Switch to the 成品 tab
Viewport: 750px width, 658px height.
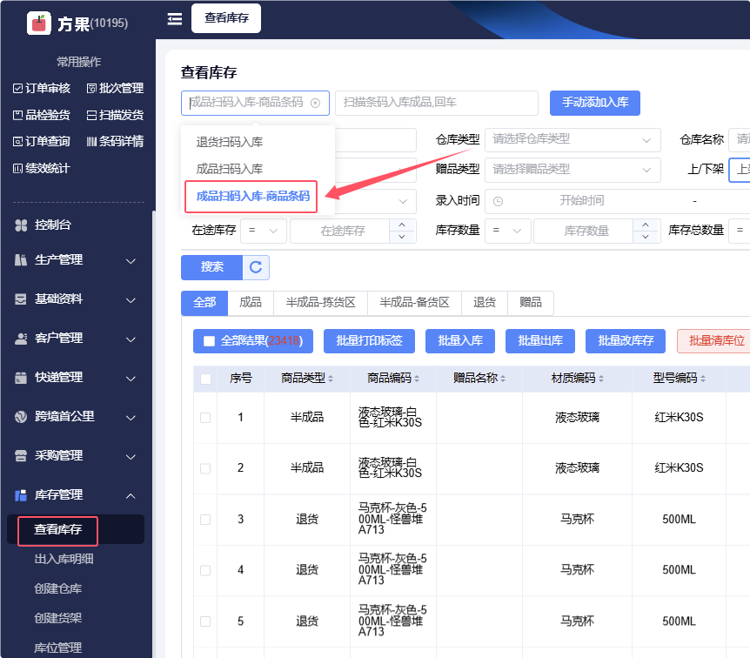(251, 302)
